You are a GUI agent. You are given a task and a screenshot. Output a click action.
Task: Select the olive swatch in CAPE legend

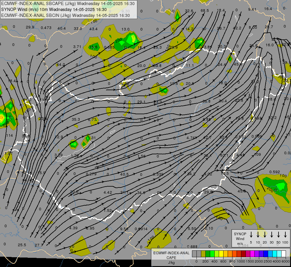click(x=203, y=254)
